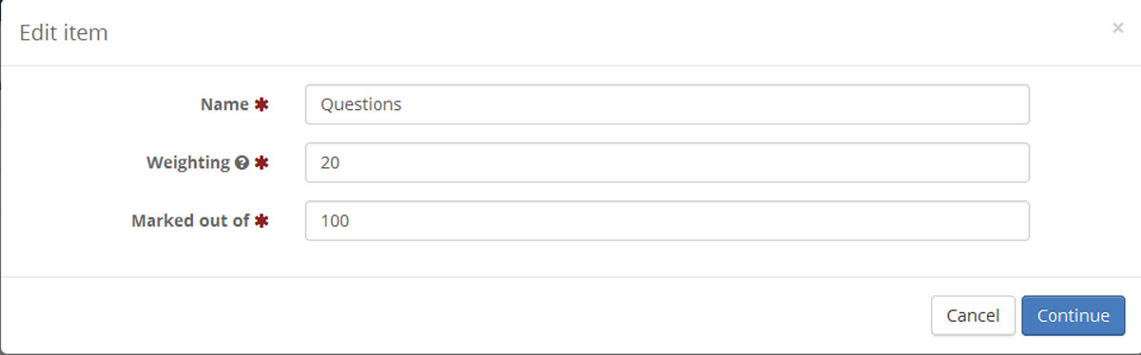The image size is (1141, 355).
Task: Confirm changes with the Continue button
Action: click(1073, 315)
